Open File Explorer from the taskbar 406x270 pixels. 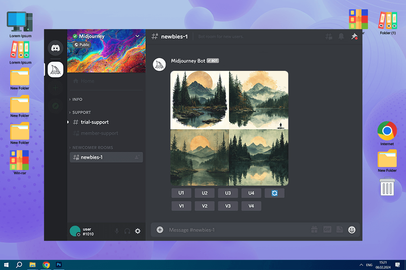[33, 265]
